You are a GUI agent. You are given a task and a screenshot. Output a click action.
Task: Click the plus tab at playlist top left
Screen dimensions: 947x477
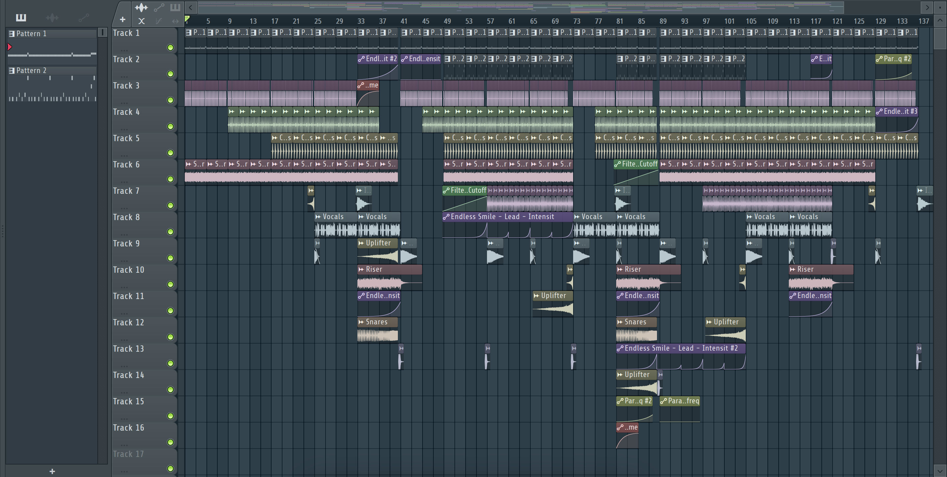(122, 19)
